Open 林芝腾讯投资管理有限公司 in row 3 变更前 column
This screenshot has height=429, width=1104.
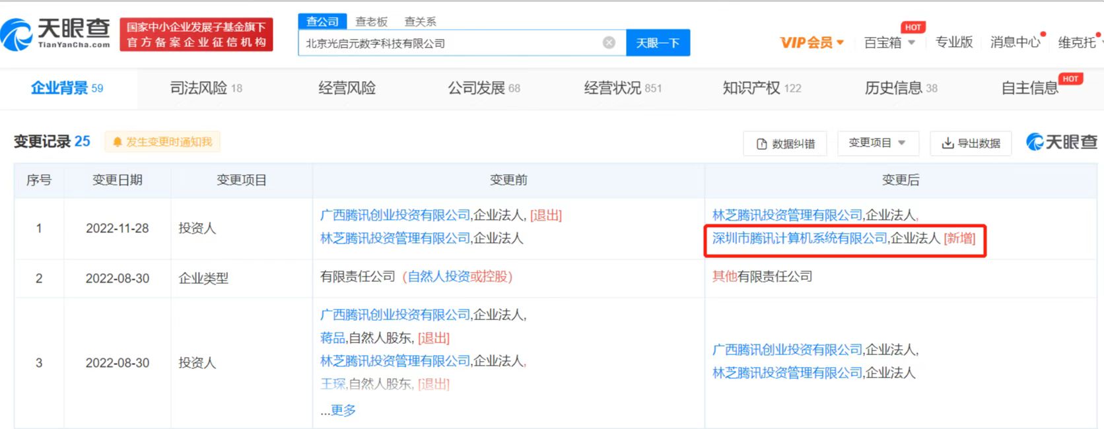395,361
